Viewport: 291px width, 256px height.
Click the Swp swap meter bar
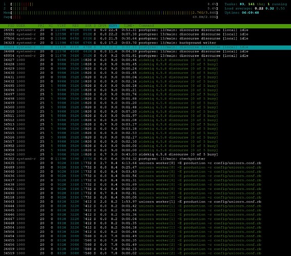click(114, 17)
